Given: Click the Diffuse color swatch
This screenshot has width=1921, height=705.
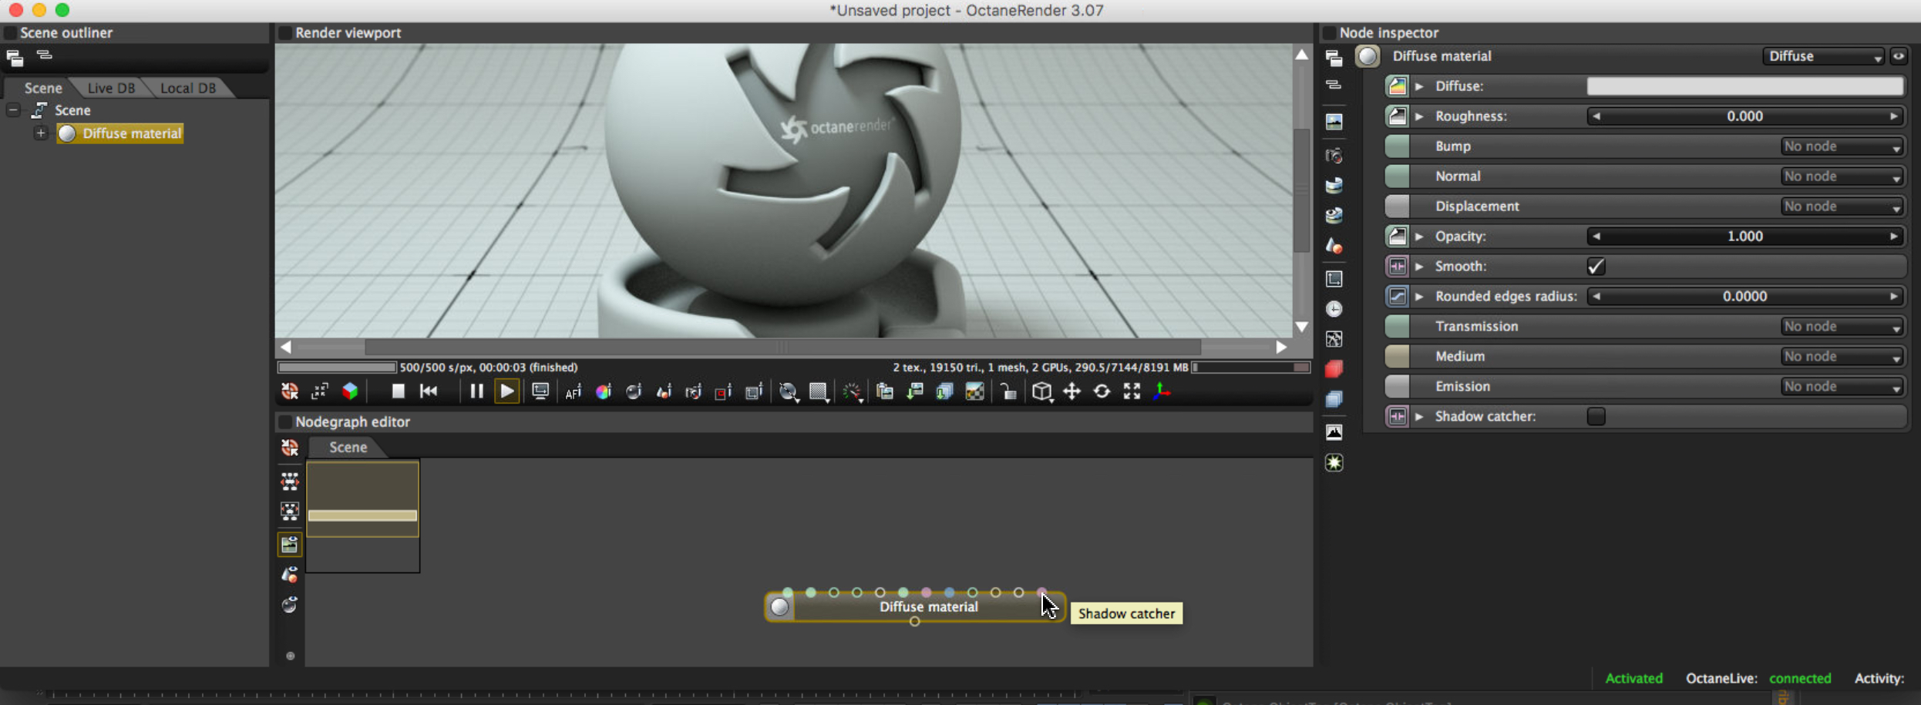Looking at the screenshot, I should [x=1745, y=86].
